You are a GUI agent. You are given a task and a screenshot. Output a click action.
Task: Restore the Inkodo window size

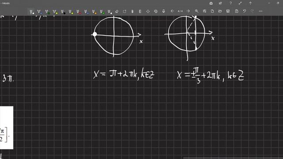tap(278, 3)
